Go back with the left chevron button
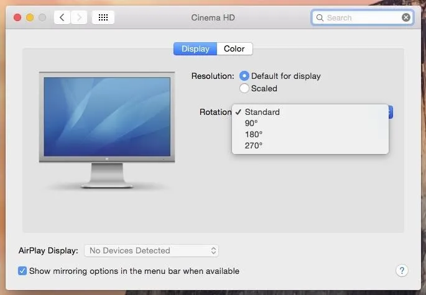Image resolution: width=426 pixels, height=295 pixels. tap(62, 17)
